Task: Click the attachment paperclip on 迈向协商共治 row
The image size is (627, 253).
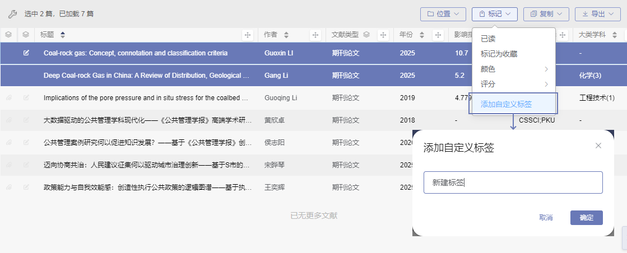Action: point(9,165)
